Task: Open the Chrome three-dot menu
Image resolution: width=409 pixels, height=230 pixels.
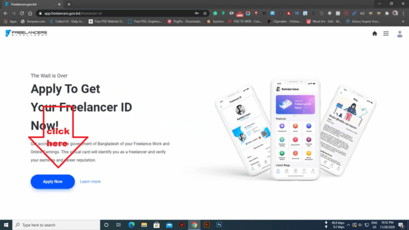Action: point(403,13)
